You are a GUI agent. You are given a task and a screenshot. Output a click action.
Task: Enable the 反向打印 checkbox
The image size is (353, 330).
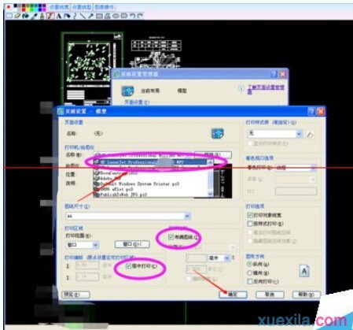click(x=249, y=281)
